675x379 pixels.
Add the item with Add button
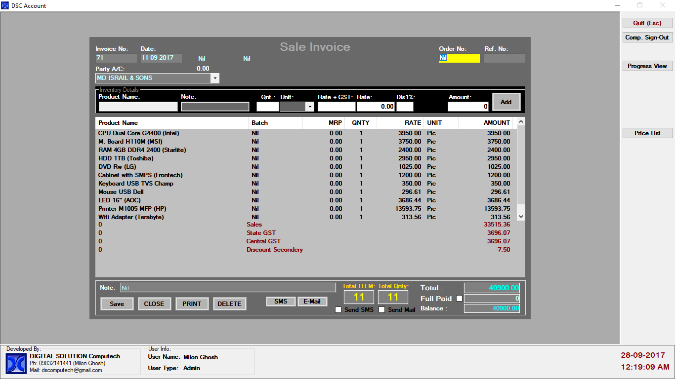(x=506, y=102)
